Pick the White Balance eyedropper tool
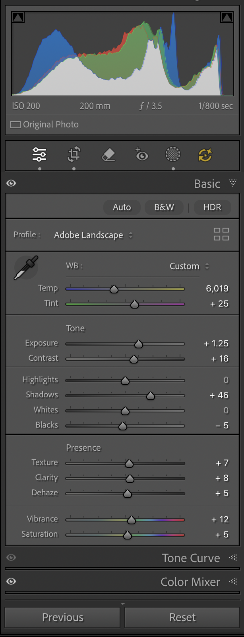 tap(26, 268)
